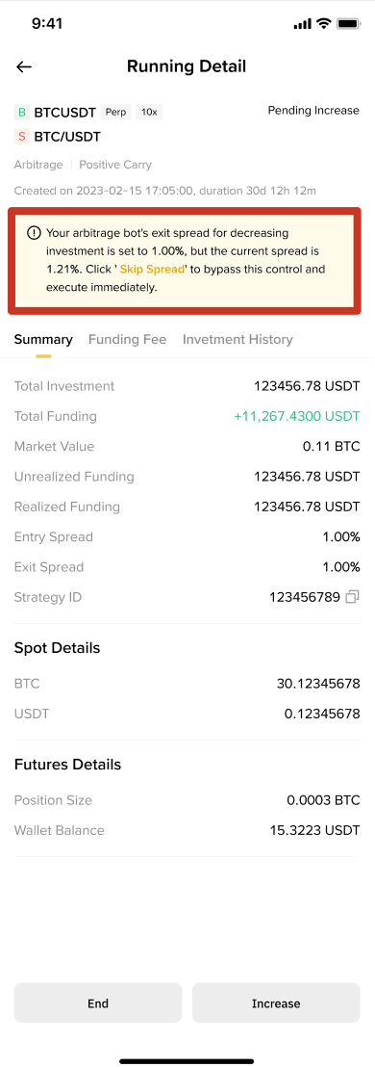This screenshot has height=1067, width=375.
Task: Copy the Strategy ID with copy icon
Action: click(x=352, y=597)
